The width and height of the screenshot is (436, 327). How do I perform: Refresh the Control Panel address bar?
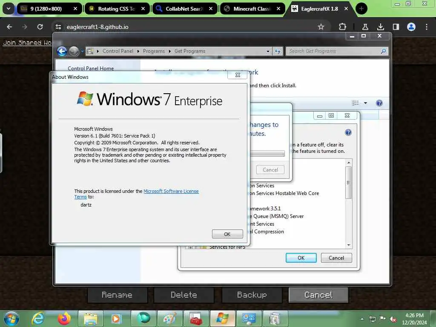pyautogui.click(x=278, y=51)
